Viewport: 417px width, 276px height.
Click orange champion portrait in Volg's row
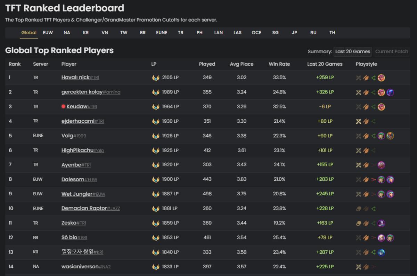tap(390, 136)
